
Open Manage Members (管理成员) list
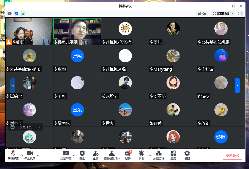(112, 155)
